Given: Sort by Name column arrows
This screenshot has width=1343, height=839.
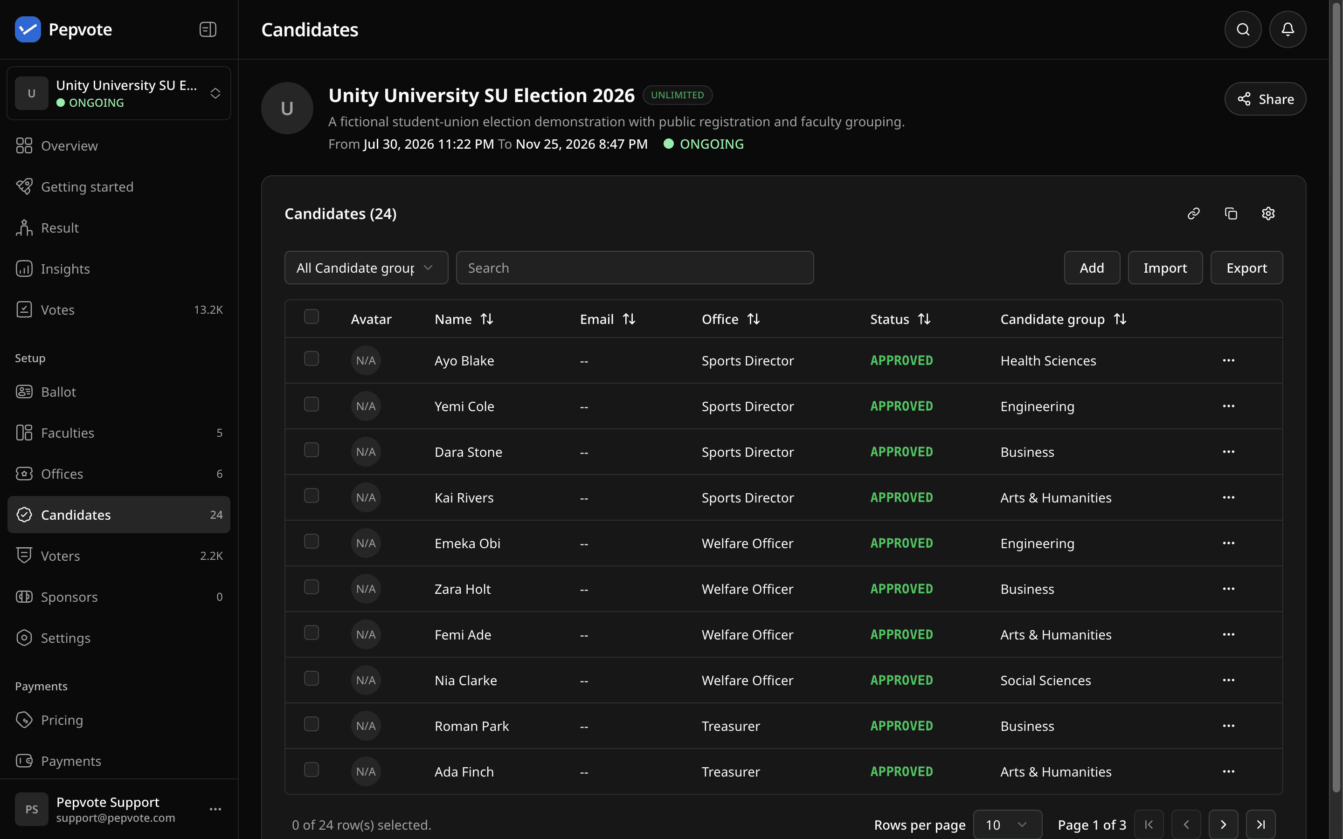Looking at the screenshot, I should coord(487,319).
